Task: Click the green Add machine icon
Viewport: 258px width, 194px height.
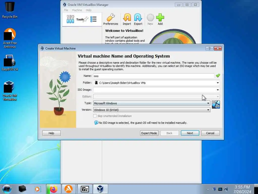Action: click(x=160, y=19)
